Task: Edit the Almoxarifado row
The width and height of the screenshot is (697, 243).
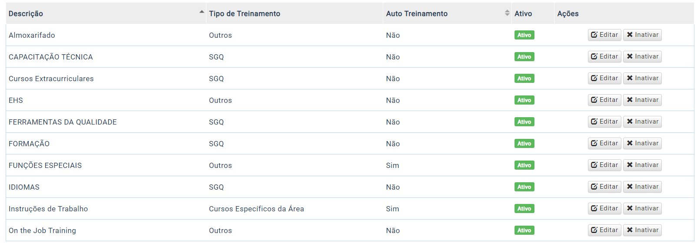Action: (604, 35)
